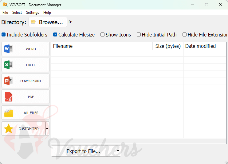Click the horizontal scrollbar of file list

[x=131, y=141]
